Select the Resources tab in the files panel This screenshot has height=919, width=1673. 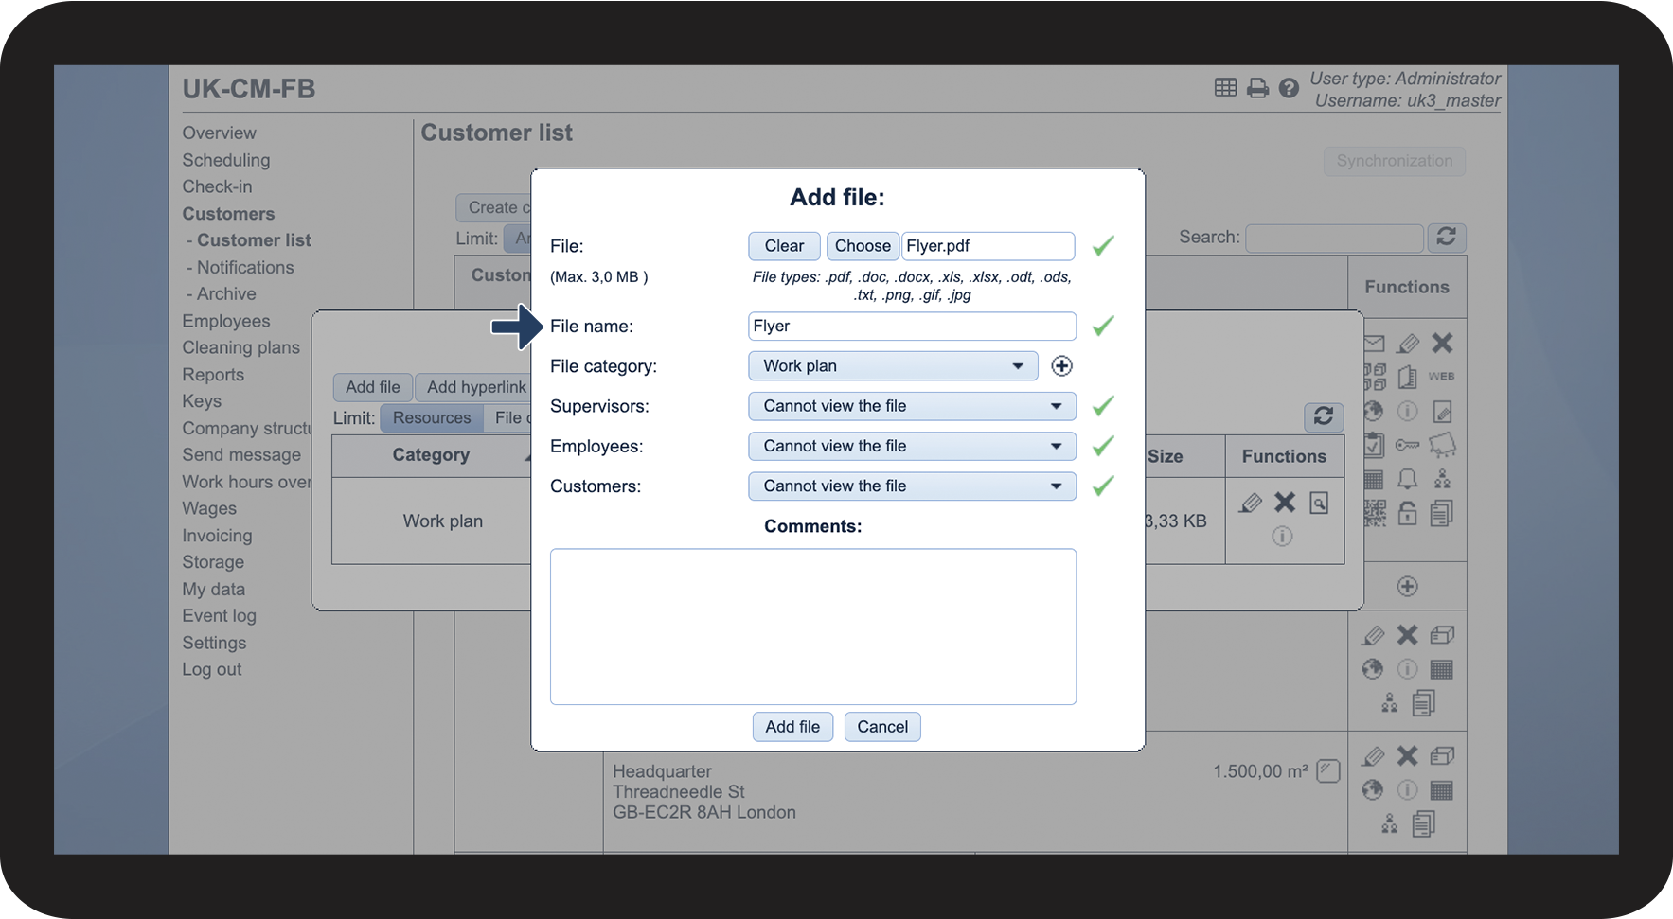(x=432, y=418)
